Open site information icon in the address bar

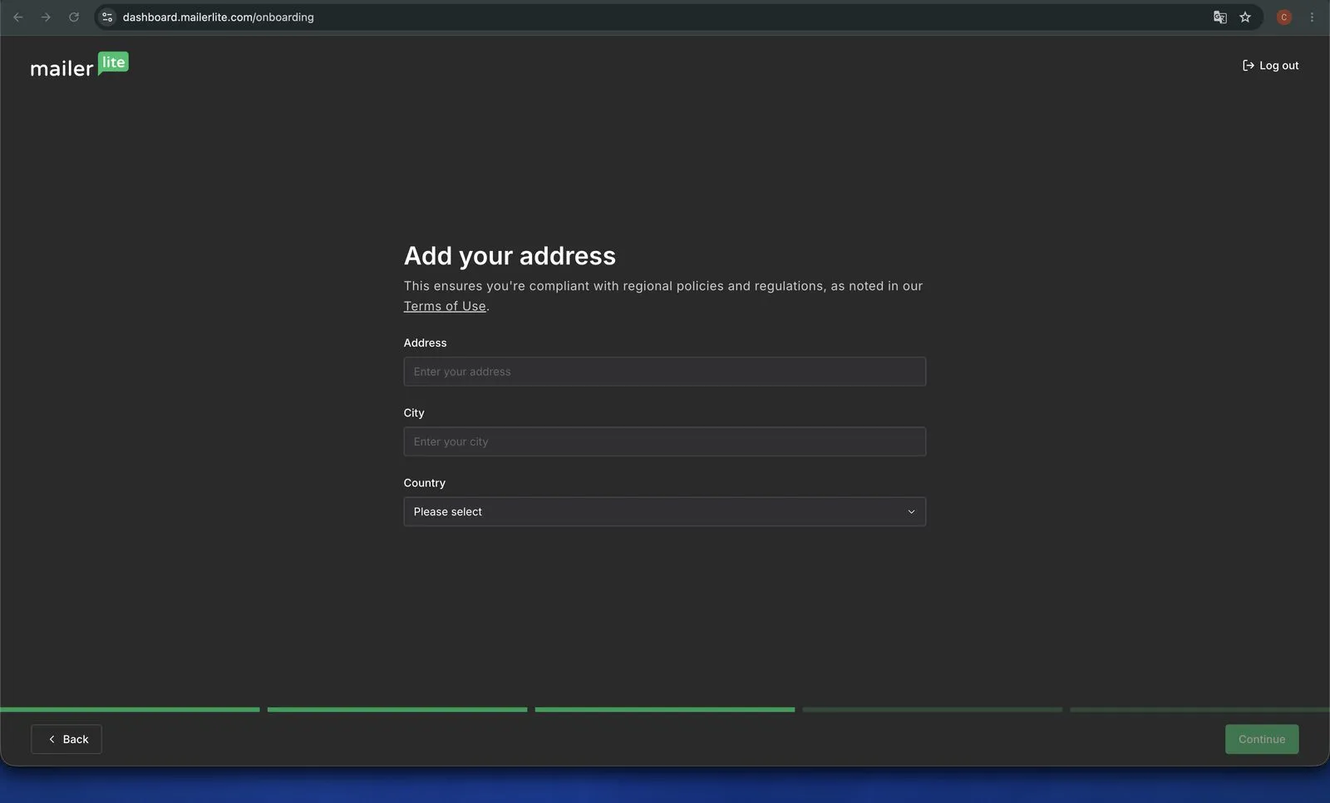coord(107,17)
